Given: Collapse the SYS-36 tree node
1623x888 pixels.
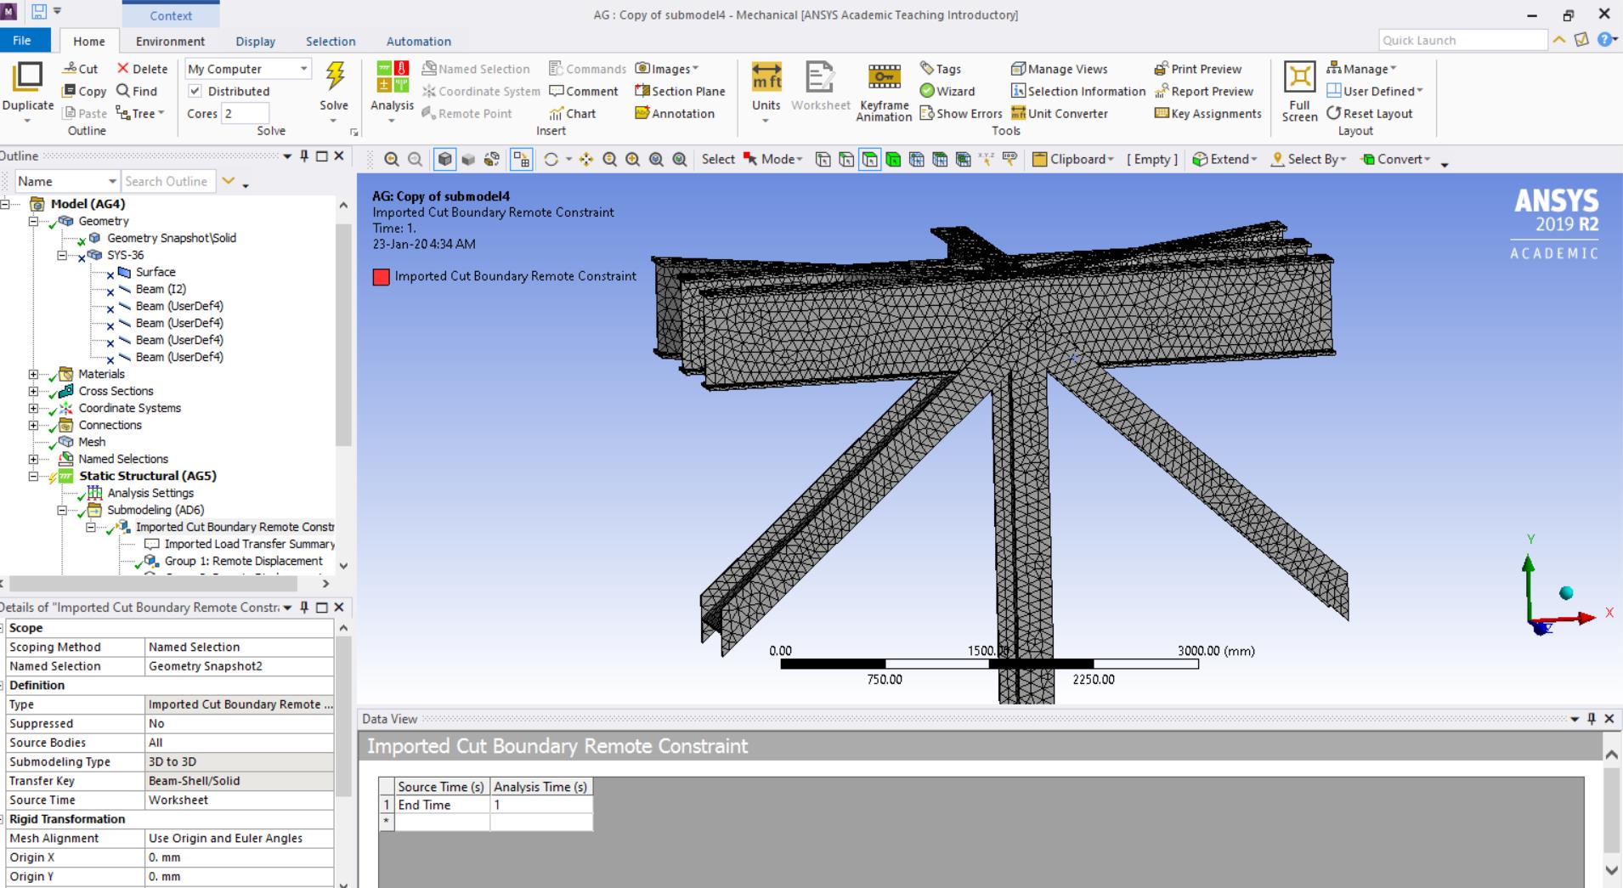Looking at the screenshot, I should click(62, 255).
